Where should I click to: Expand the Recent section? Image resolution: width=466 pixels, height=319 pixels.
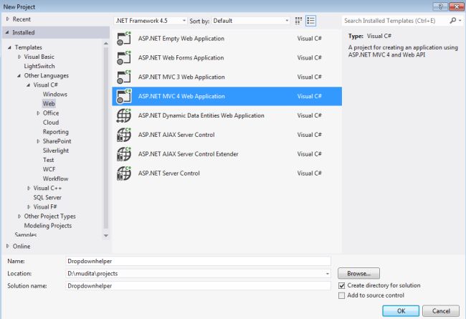[x=8, y=19]
